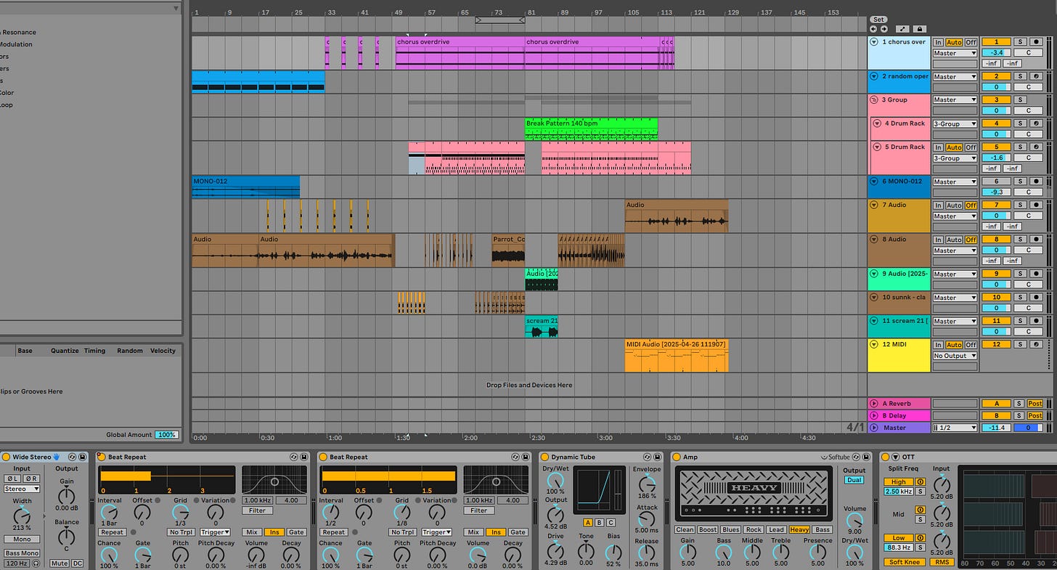
Task: Solo track 12 MIDI
Action: tap(1020, 345)
